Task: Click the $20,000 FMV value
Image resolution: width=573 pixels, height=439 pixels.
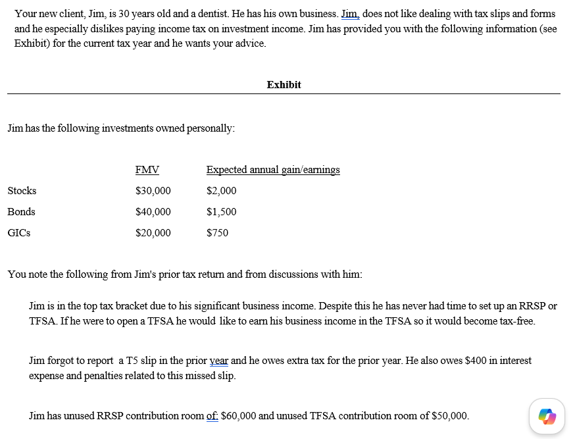Action: click(153, 233)
